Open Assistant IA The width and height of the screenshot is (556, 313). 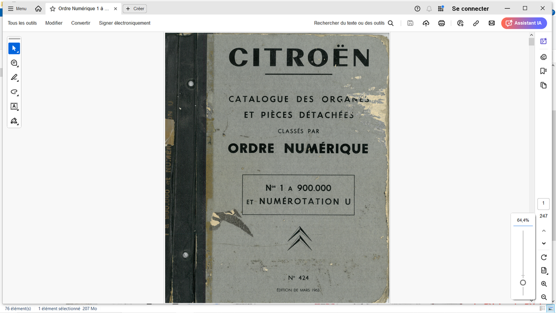point(524,23)
